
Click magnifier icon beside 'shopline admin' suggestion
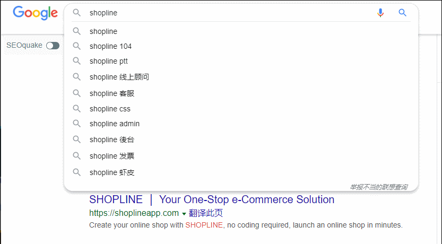(76, 124)
